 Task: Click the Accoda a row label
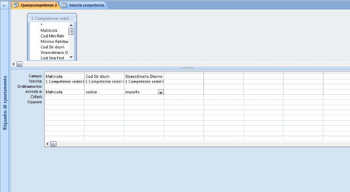point(33,92)
